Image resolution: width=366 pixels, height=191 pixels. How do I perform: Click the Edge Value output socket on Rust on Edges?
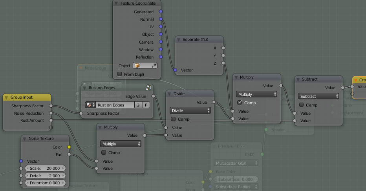point(153,96)
